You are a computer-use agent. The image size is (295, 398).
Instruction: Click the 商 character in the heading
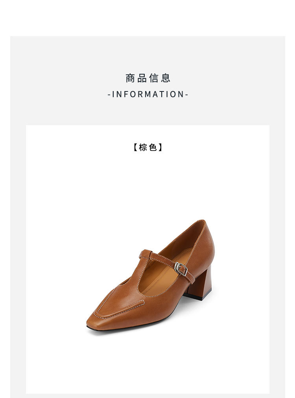(x=130, y=78)
